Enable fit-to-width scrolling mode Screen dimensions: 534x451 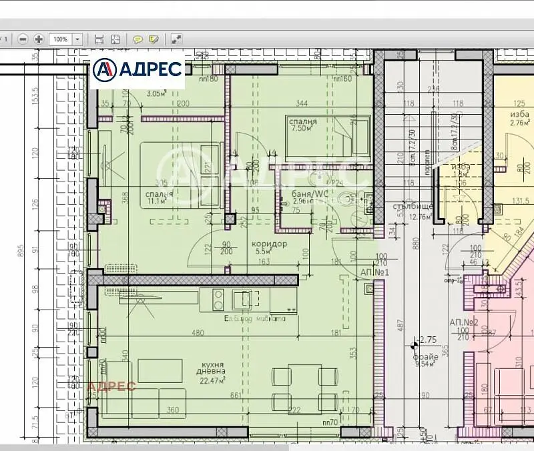click(99, 39)
